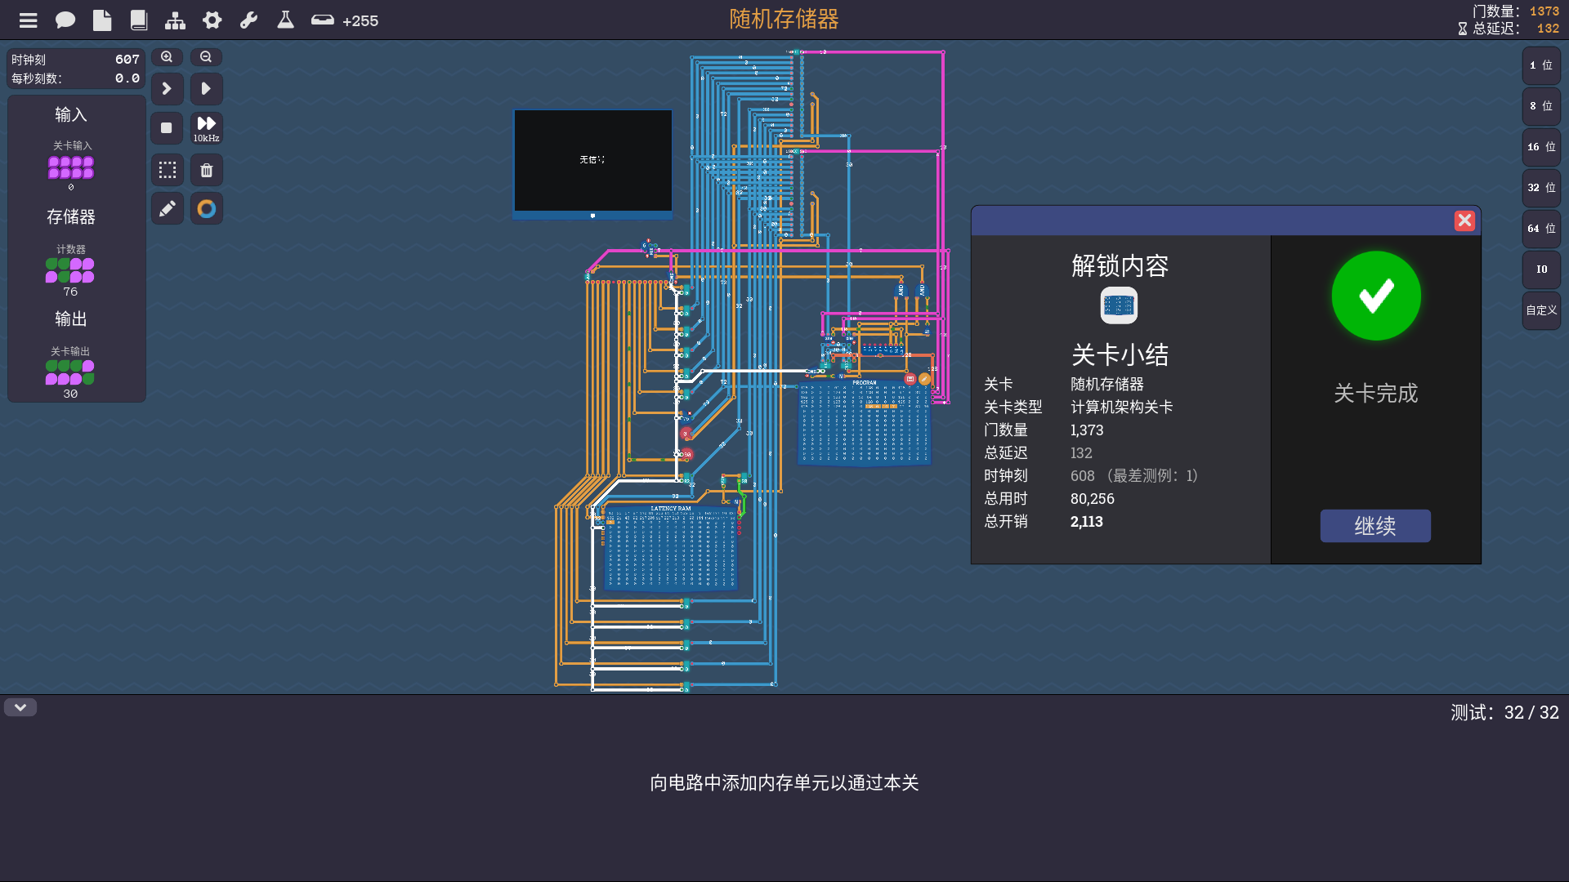This screenshot has height=882, width=1569.
Task: Zoom in with the magnifier plus
Action: click(x=167, y=57)
